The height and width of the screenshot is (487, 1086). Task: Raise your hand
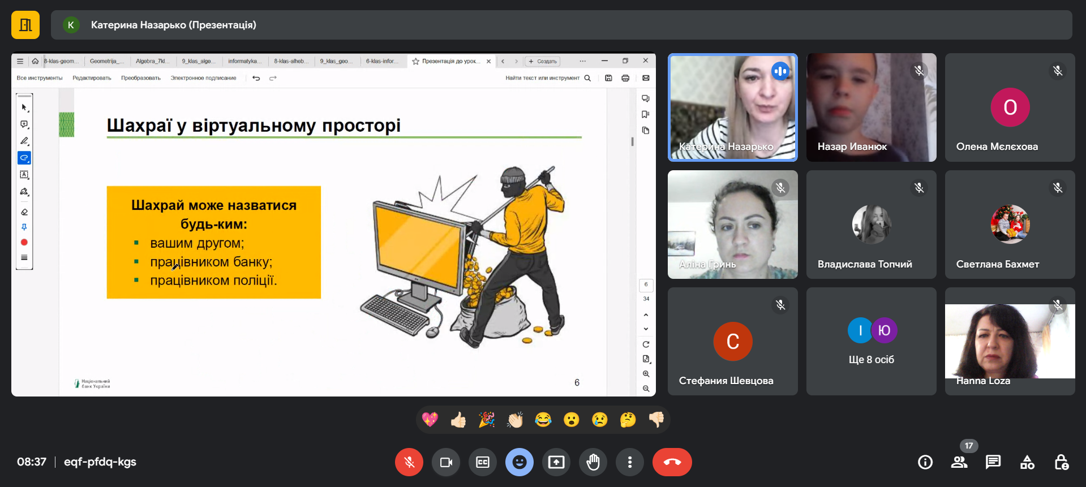(593, 462)
